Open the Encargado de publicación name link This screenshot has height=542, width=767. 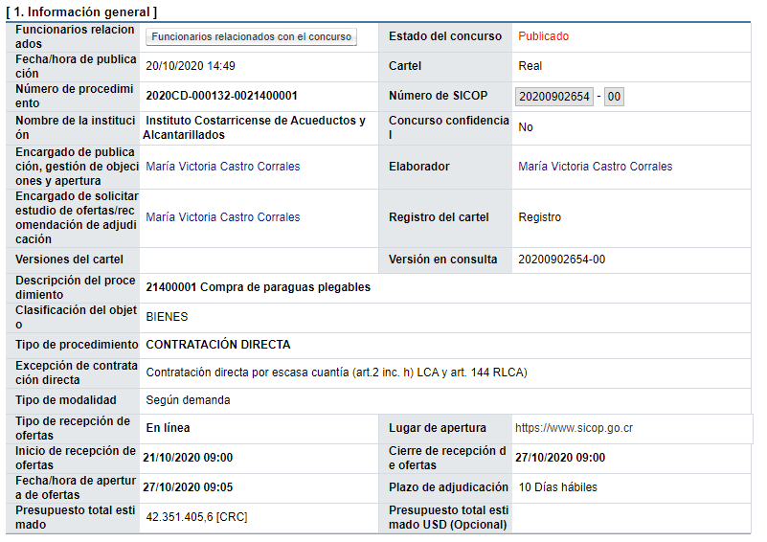pos(222,167)
